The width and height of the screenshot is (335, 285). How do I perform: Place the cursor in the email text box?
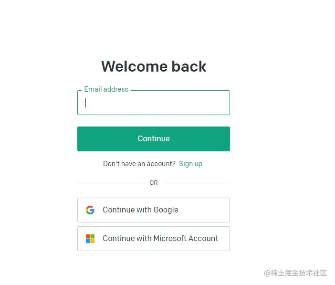click(x=154, y=103)
